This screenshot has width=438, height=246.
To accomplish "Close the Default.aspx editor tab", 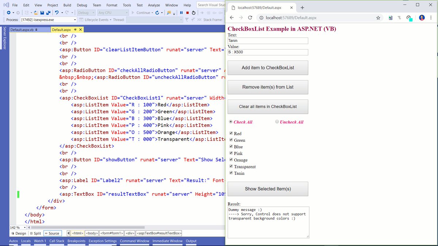I will click(80, 30).
